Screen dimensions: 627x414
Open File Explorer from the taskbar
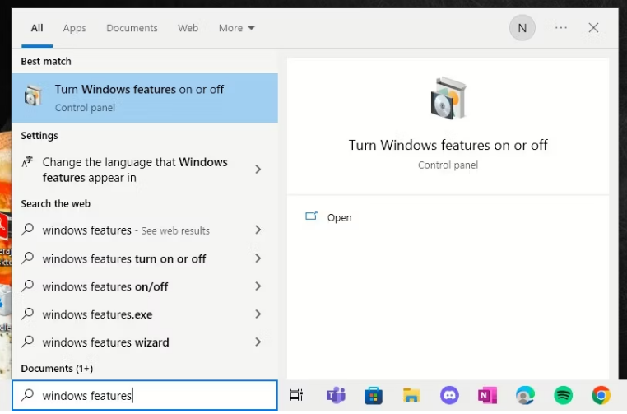point(411,395)
